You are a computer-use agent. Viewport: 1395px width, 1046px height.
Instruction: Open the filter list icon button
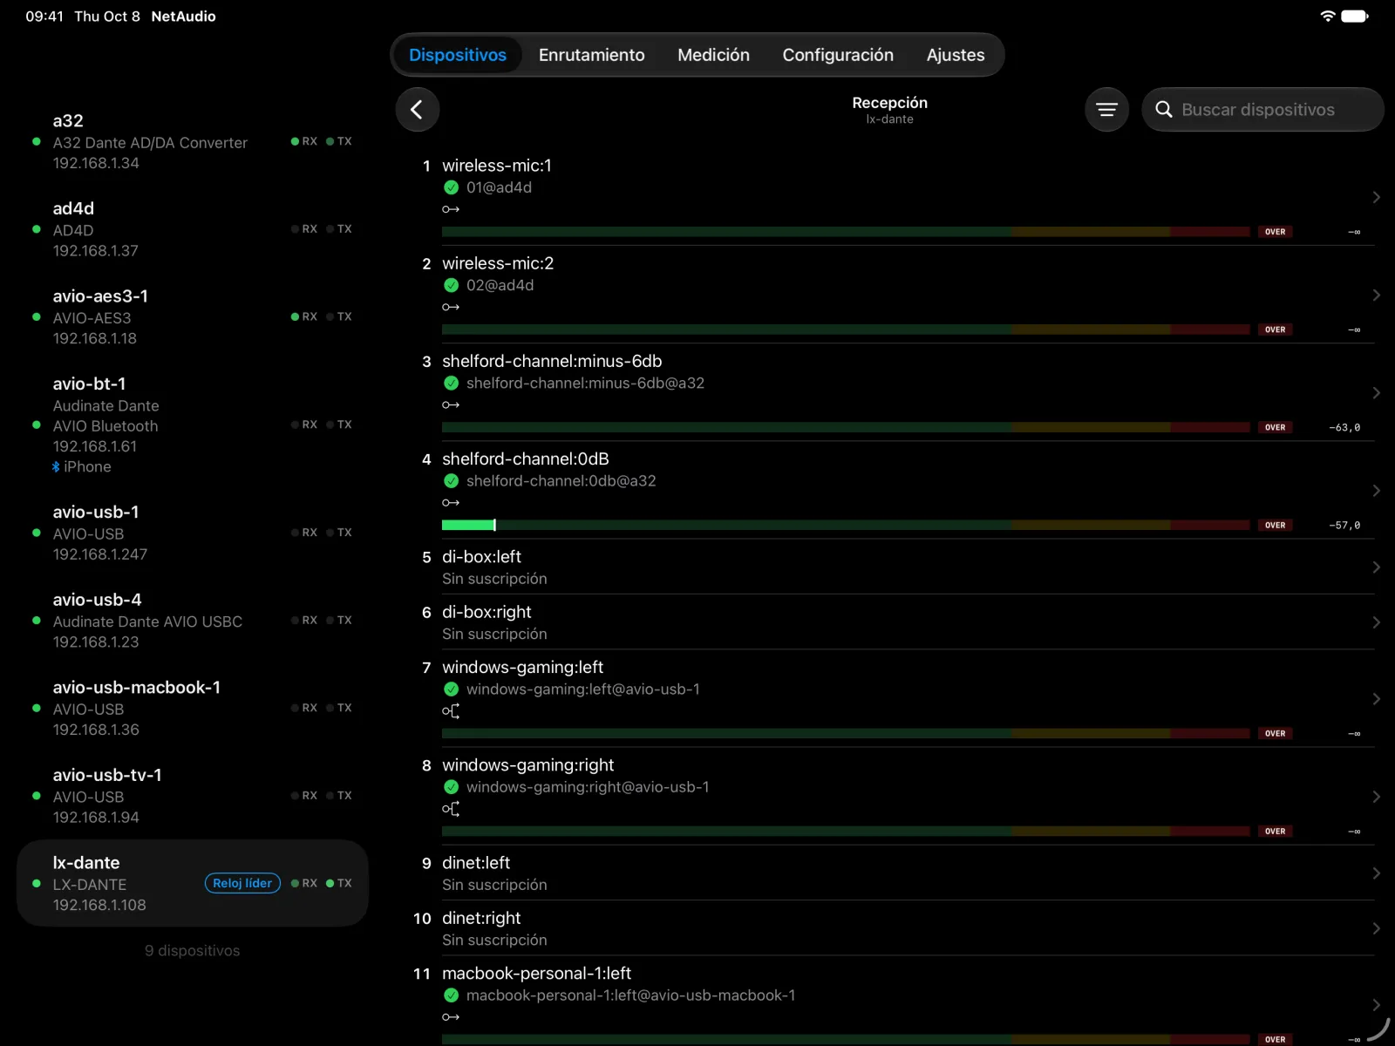click(1106, 110)
